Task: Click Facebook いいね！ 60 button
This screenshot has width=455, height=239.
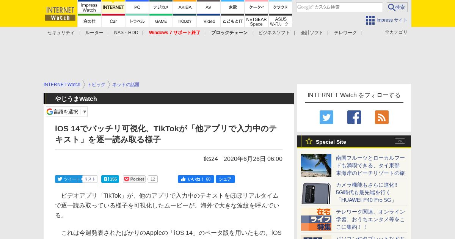Action: (x=196, y=179)
